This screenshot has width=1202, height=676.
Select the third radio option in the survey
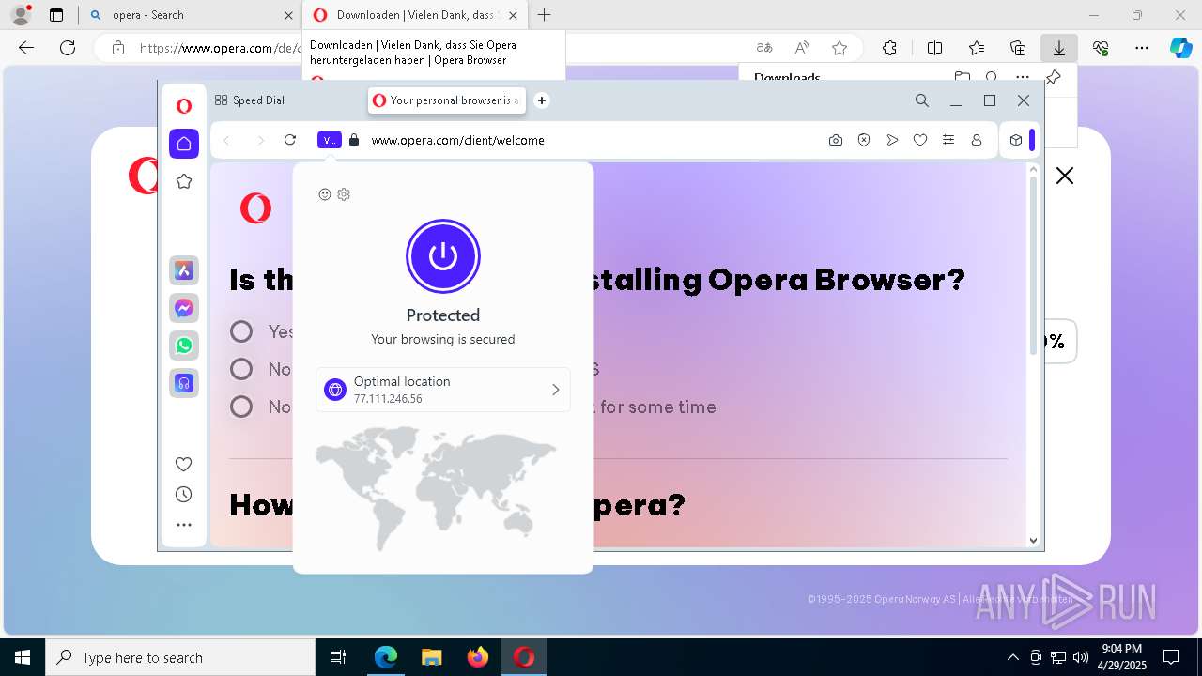pyautogui.click(x=241, y=407)
